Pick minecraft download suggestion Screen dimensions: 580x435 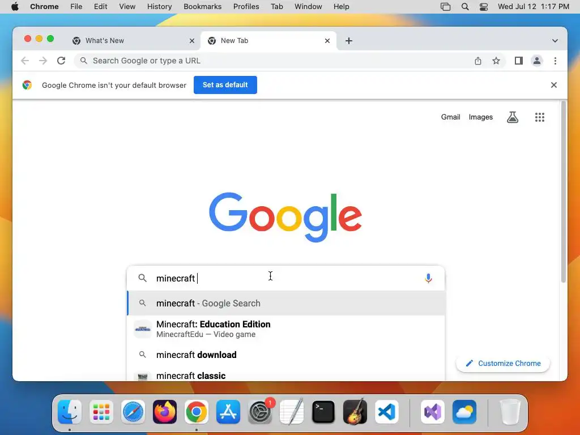click(x=285, y=355)
